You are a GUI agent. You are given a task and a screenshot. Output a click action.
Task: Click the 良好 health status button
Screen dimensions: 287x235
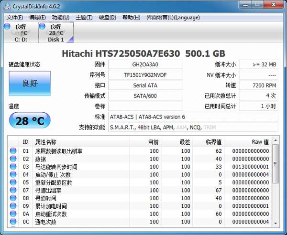(29, 84)
